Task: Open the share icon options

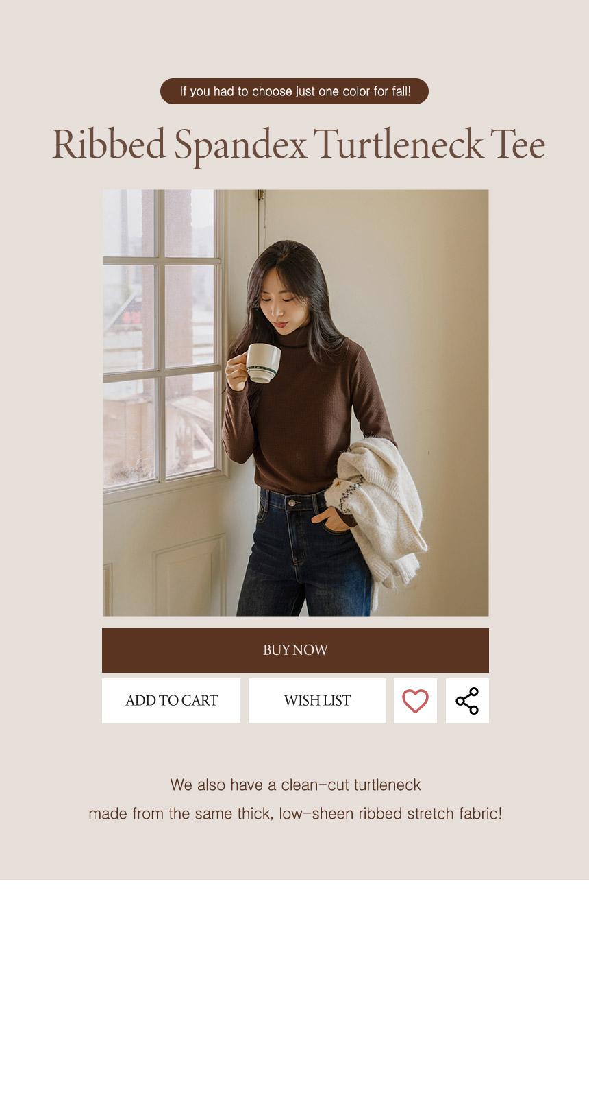Action: (x=467, y=700)
